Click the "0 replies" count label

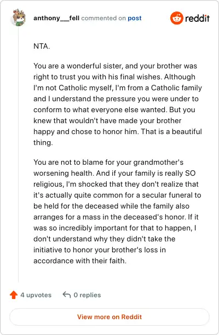pos(87,295)
